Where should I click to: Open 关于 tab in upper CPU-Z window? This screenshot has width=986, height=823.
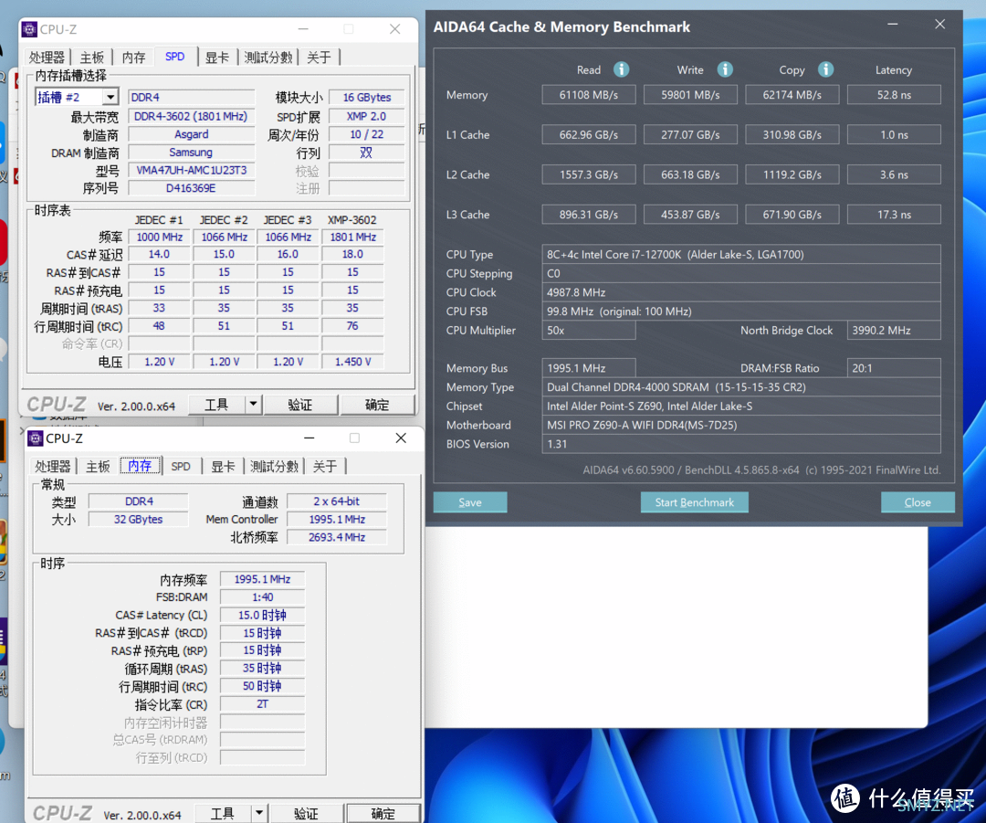[319, 58]
